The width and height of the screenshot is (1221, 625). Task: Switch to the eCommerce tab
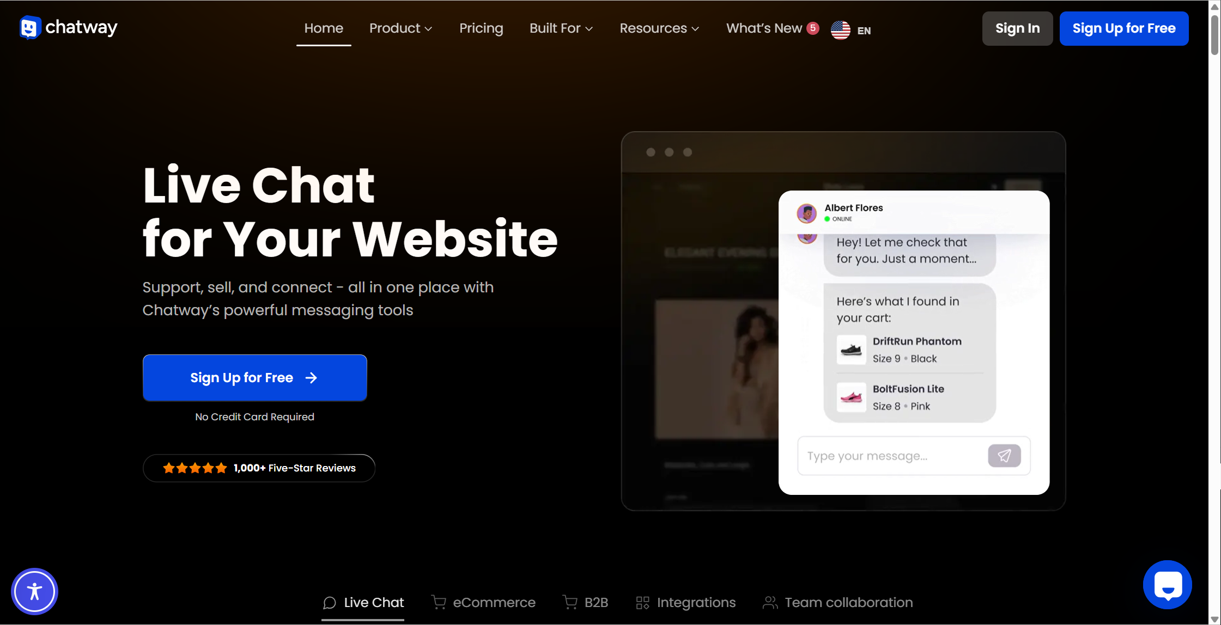(x=483, y=602)
